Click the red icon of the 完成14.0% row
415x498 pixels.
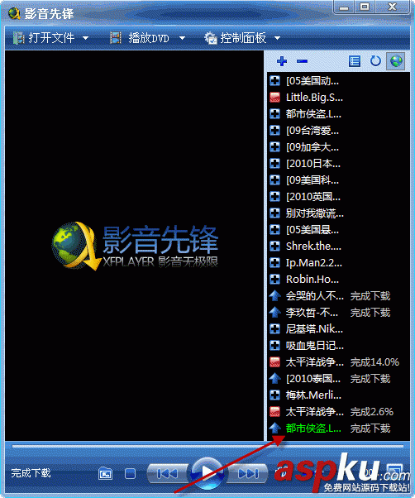274,362
